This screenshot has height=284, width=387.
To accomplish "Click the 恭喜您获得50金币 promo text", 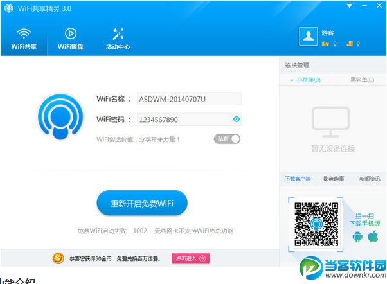I will click(115, 258).
